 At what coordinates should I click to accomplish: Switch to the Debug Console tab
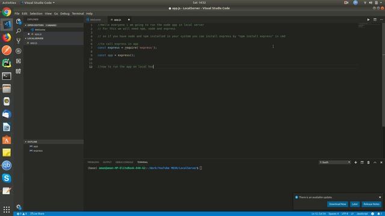[x=125, y=163]
